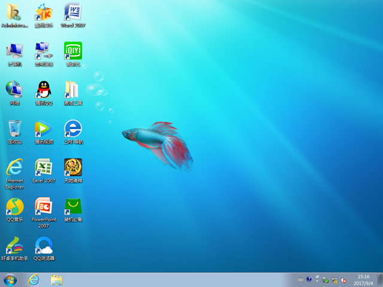This screenshot has width=383, height=287.
Task: Open the Tencent QQ penguin icon
Action: pos(44,90)
